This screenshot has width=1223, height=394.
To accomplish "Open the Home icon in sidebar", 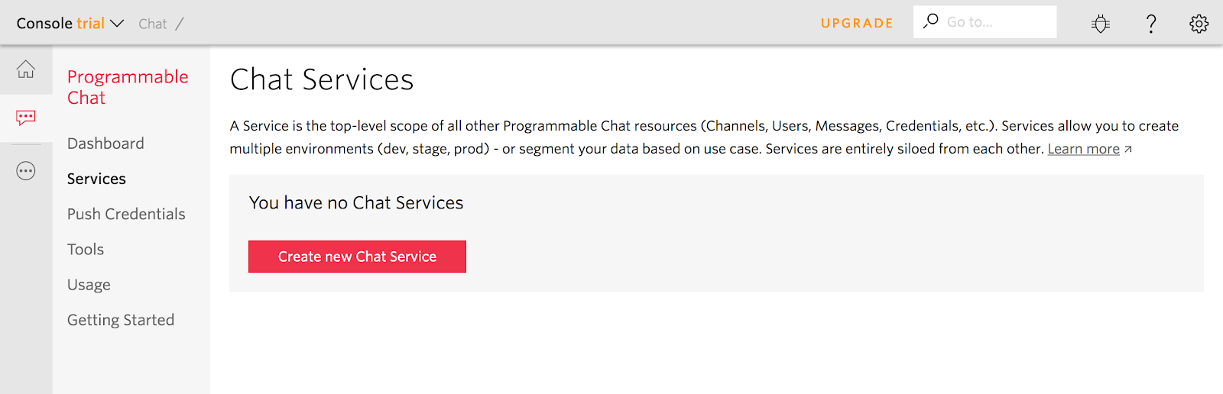I will click(26, 69).
